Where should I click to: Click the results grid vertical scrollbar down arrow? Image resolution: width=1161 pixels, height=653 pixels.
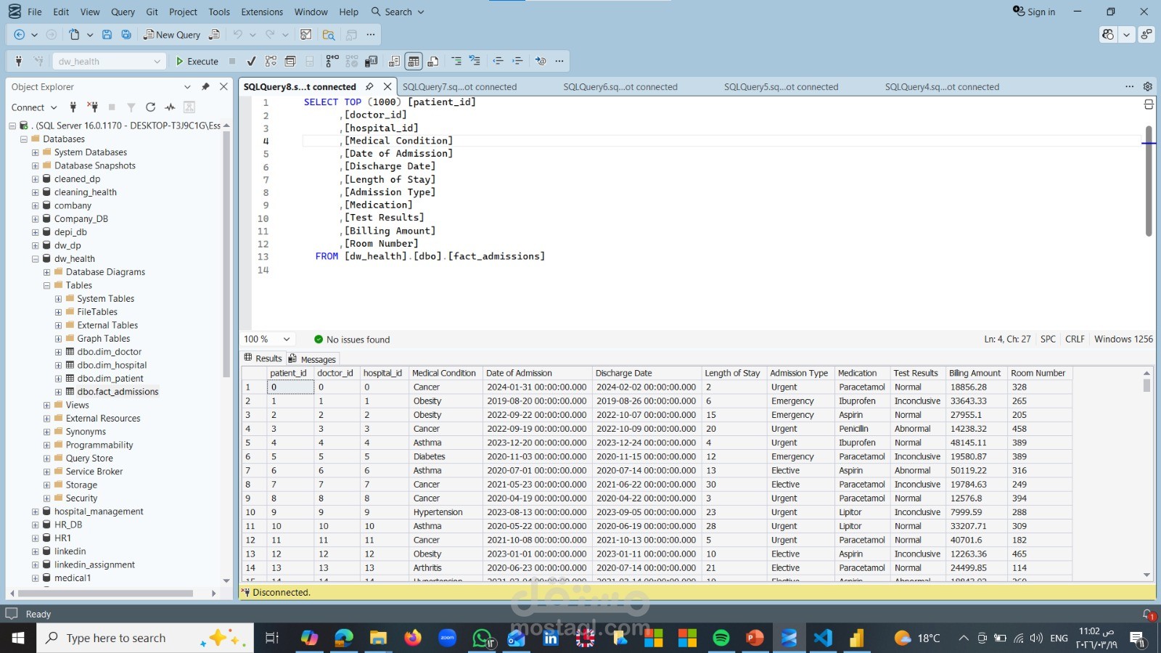[x=1146, y=575]
